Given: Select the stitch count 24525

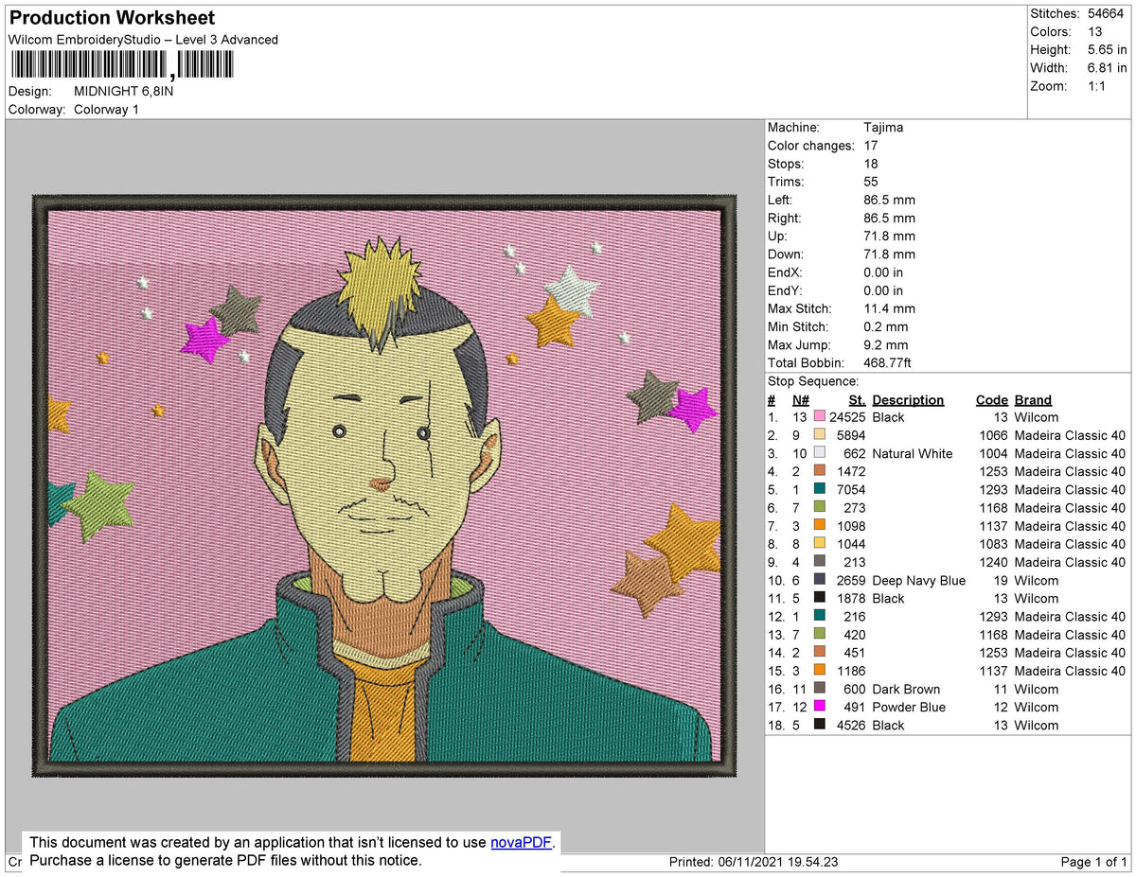Looking at the screenshot, I should (848, 417).
